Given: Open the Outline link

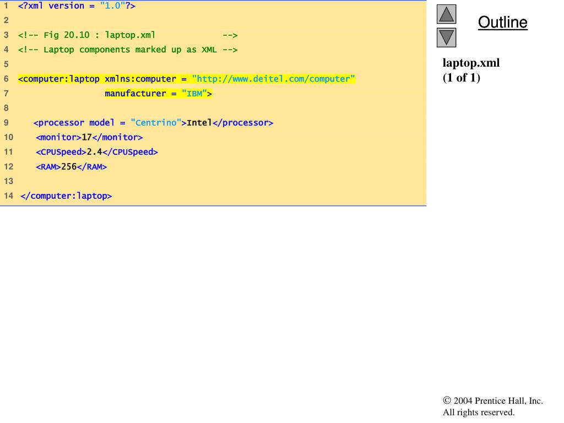Looking at the screenshot, I should tap(502, 22).
